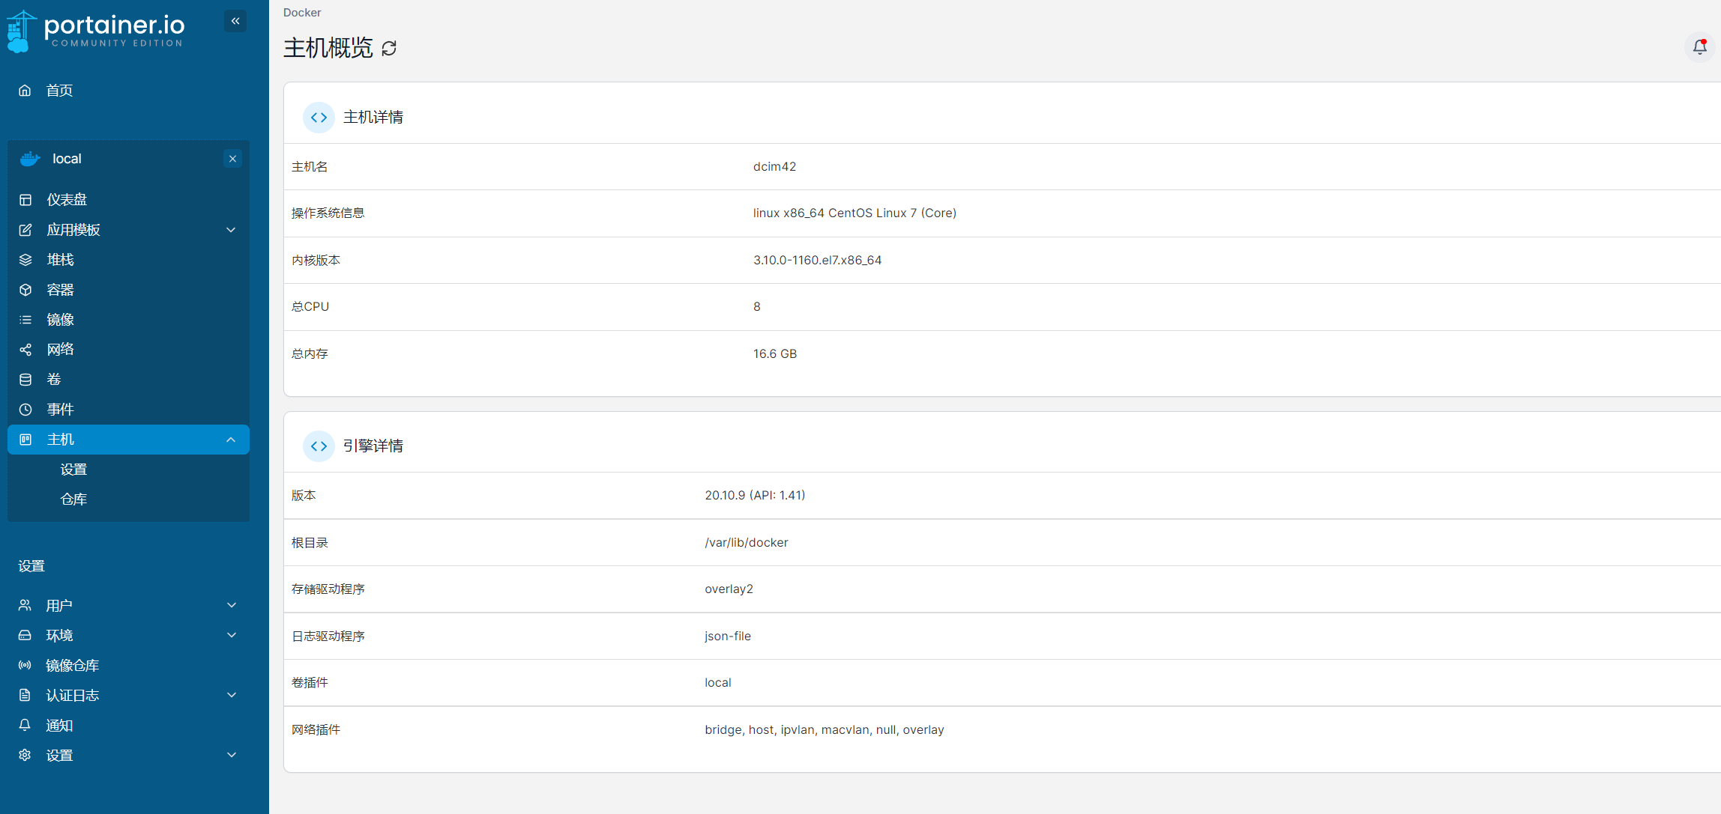Open 镜像 images list
The height and width of the screenshot is (814, 1721).
(60, 320)
